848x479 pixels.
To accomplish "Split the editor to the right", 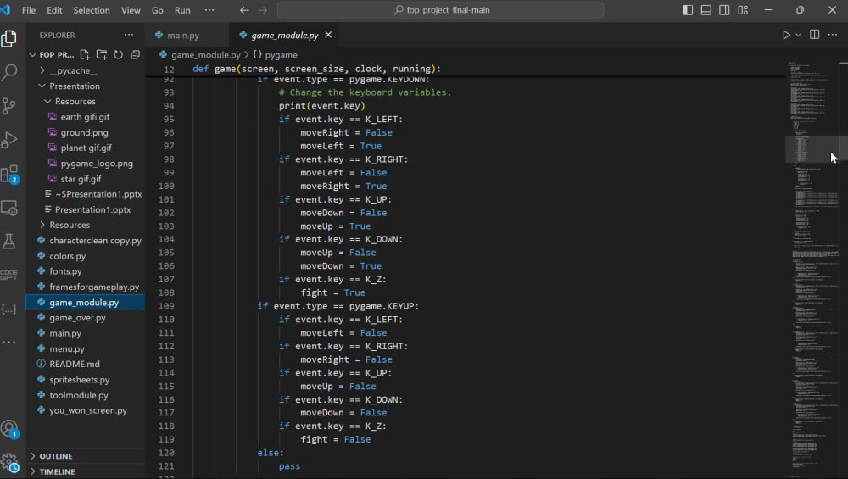I will (x=814, y=35).
